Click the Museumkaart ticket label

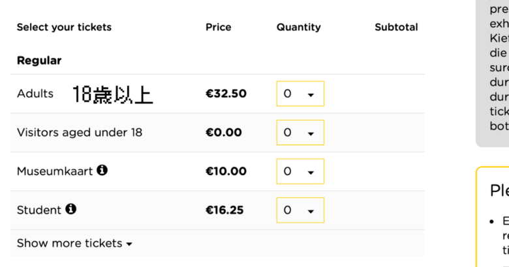(x=55, y=171)
